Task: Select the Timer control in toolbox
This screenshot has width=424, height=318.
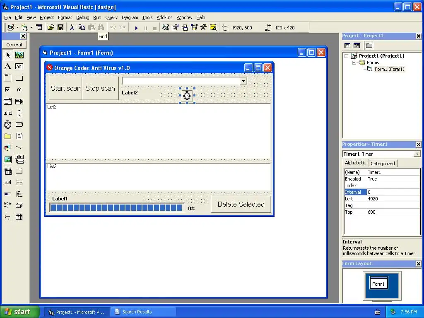Action: [x=8, y=124]
